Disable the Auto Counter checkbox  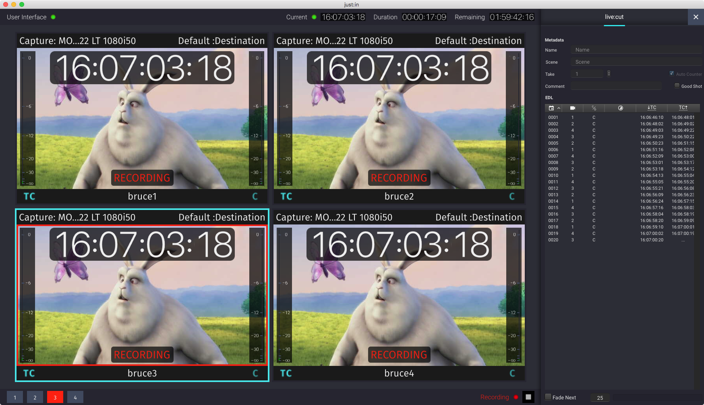[672, 73]
